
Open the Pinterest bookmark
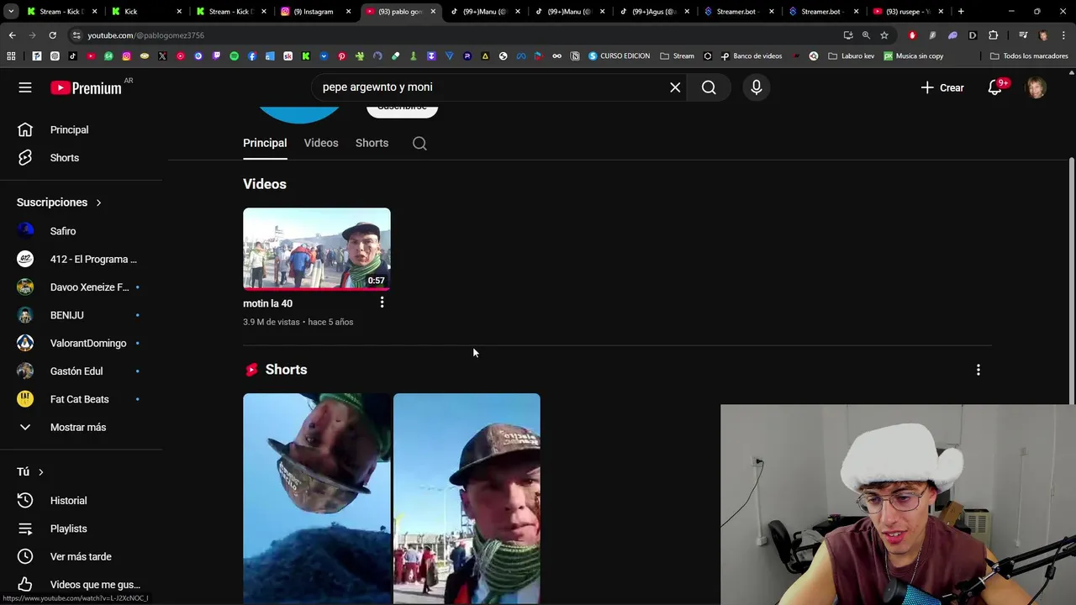342,56
